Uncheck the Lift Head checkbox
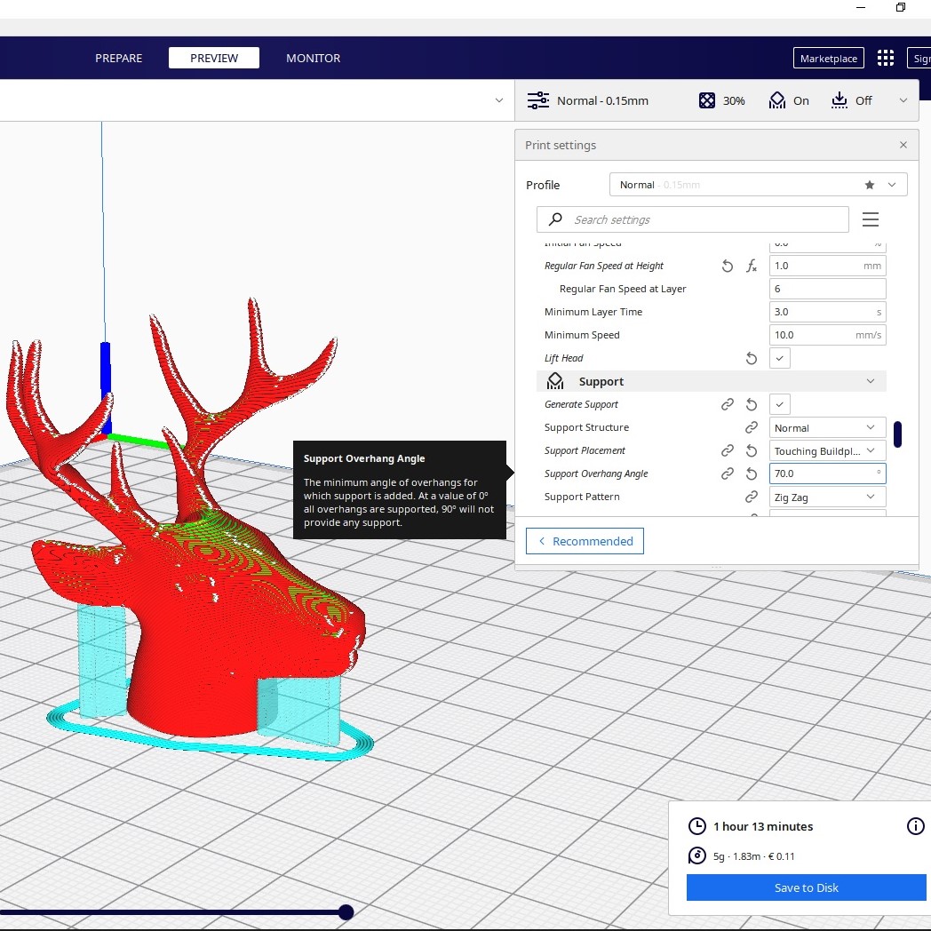 click(779, 358)
